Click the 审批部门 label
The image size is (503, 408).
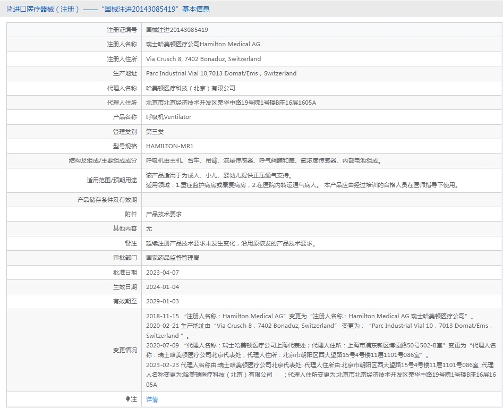point(125,258)
